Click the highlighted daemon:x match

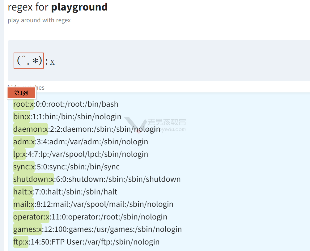[31, 129]
